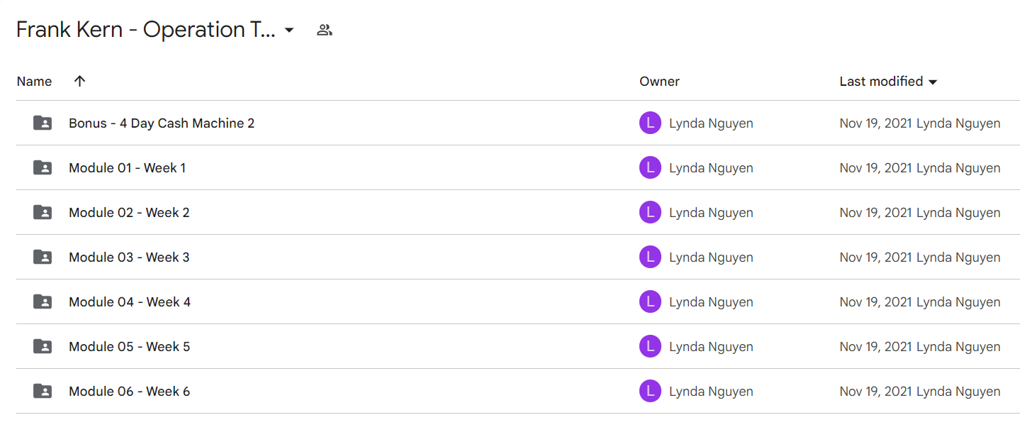This screenshot has height=432, width=1020.
Task: Click the Nov 19, 2021 date in Module 01 row
Action: [x=875, y=168]
